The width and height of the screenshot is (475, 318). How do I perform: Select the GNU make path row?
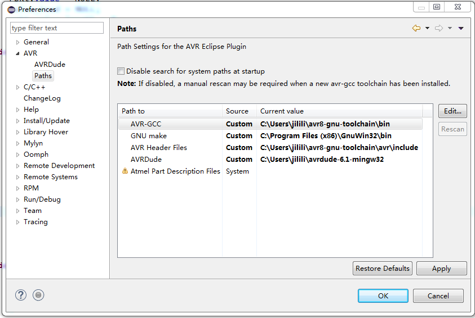pyautogui.click(x=149, y=136)
